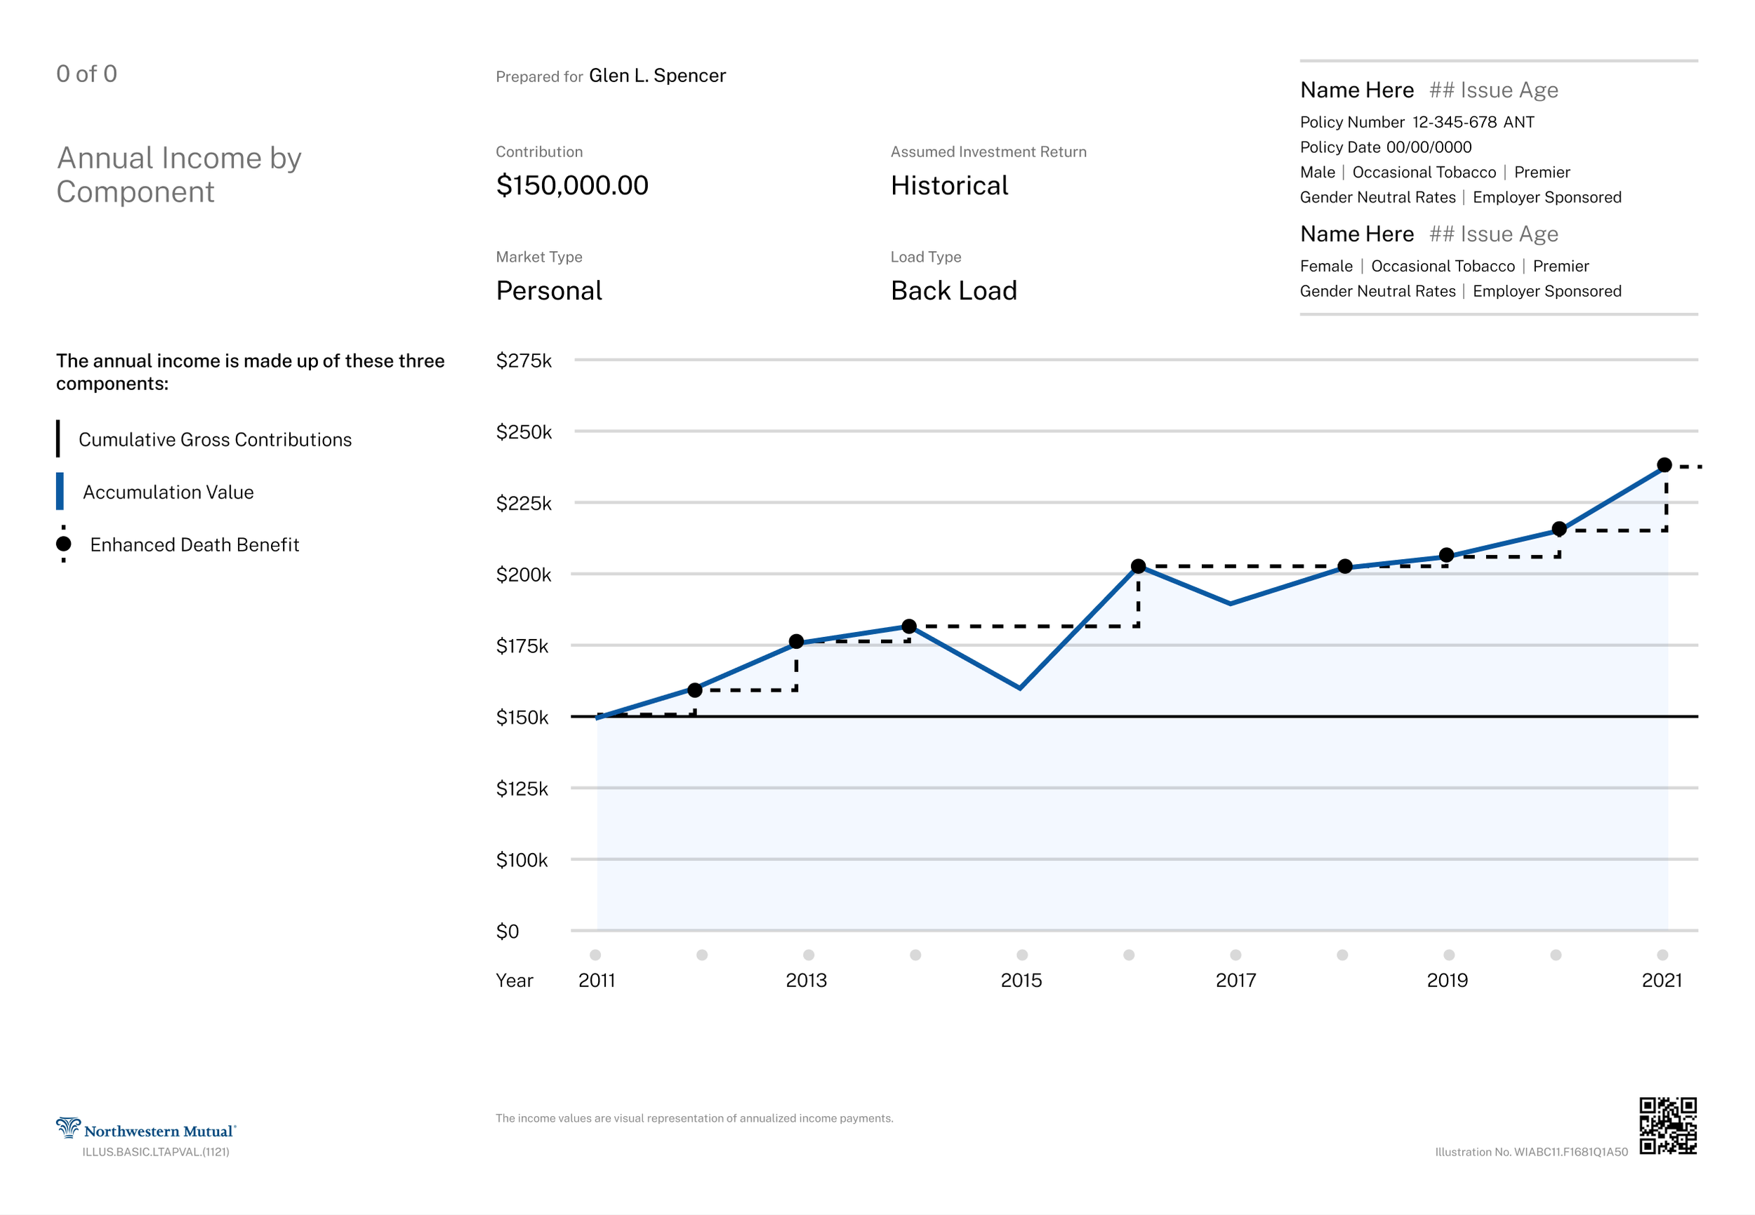Click the 2017 axis tick dot
The height and width of the screenshot is (1215, 1755).
[x=1236, y=955]
